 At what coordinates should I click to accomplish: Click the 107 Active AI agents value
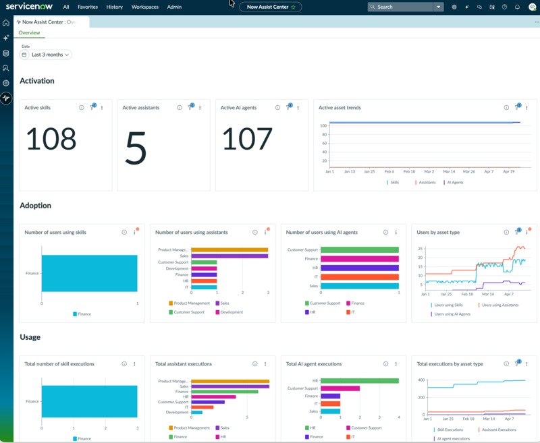pos(247,139)
